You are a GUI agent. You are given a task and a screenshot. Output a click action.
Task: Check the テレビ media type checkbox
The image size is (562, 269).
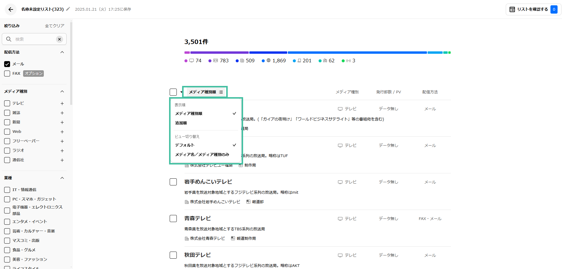click(7, 103)
